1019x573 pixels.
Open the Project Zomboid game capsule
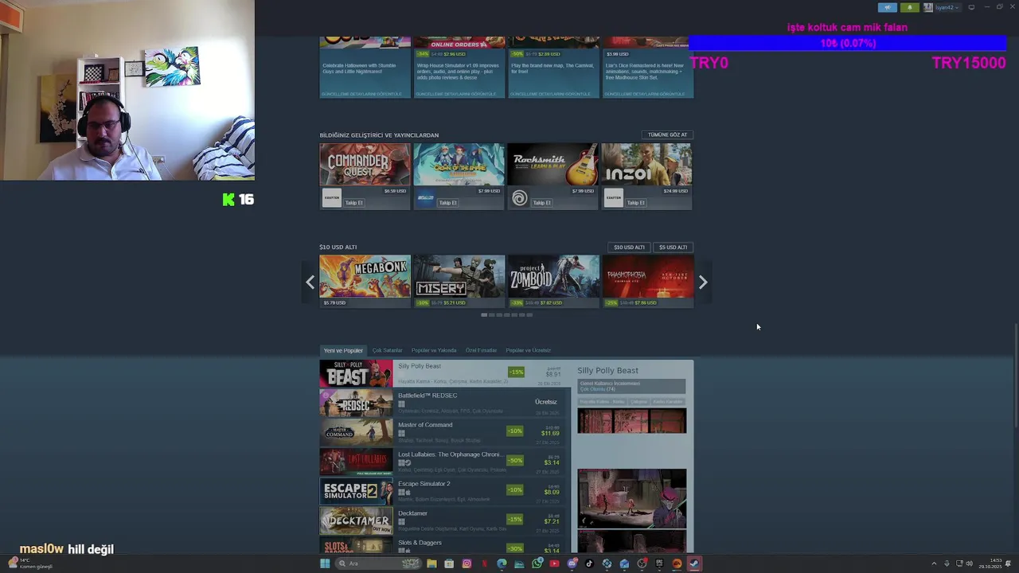552,281
